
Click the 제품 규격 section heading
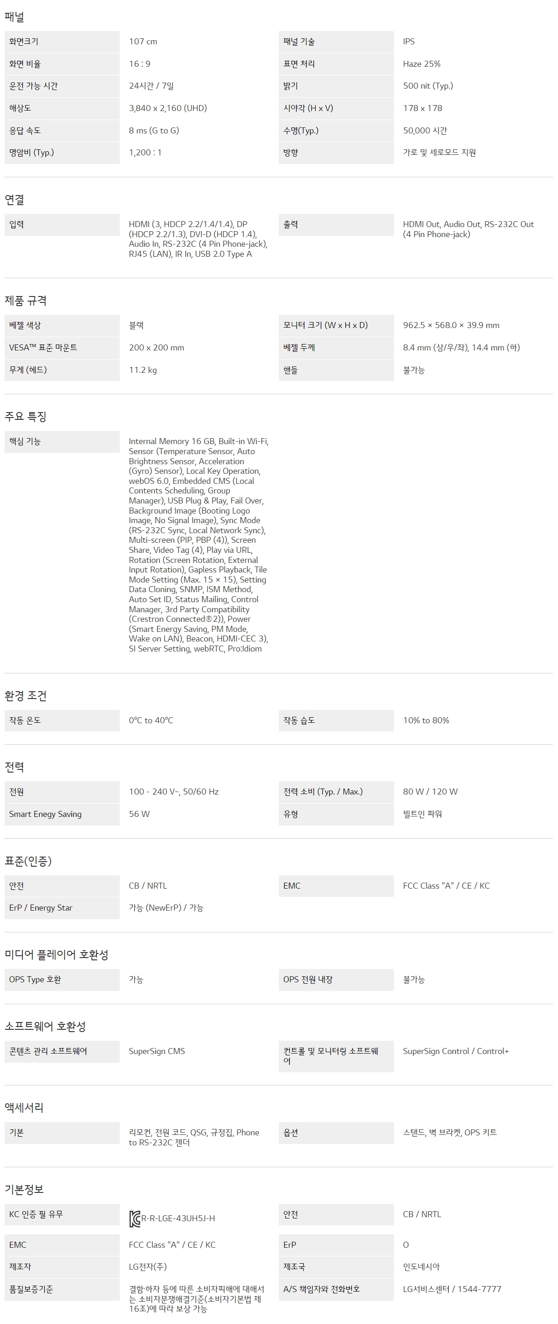[x=26, y=300]
